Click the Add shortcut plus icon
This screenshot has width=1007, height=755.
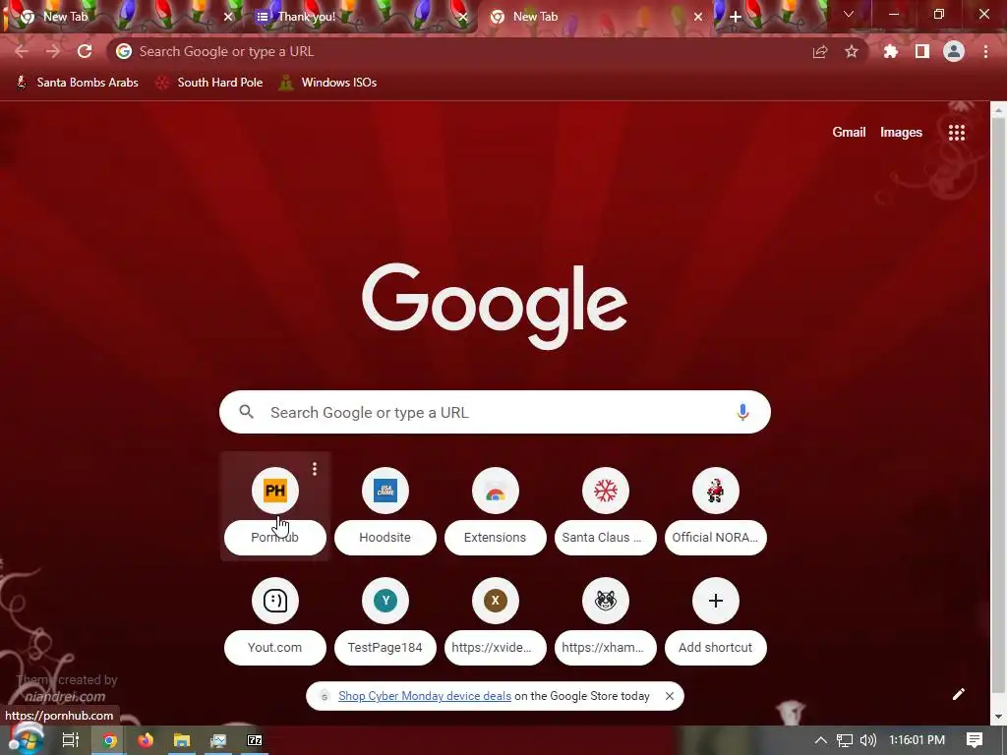pyautogui.click(x=716, y=601)
